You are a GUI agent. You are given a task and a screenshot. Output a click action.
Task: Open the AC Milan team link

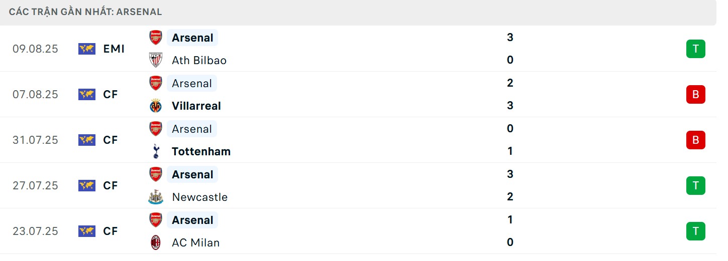[x=195, y=242]
